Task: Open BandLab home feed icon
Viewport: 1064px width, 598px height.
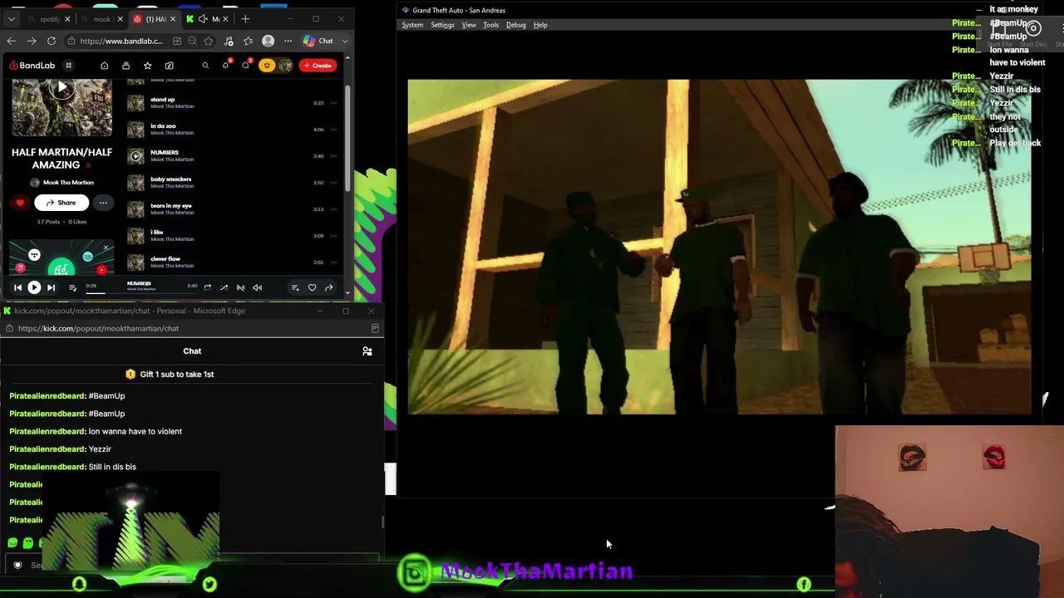Action: (x=104, y=66)
